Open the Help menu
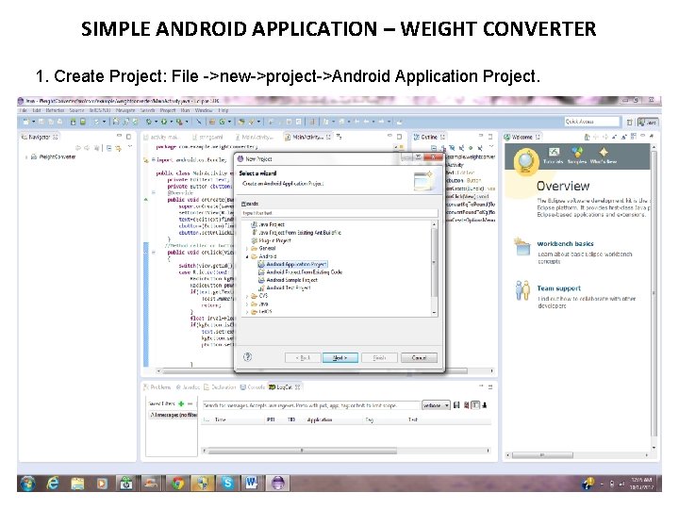This screenshot has width=679, height=509. click(223, 110)
